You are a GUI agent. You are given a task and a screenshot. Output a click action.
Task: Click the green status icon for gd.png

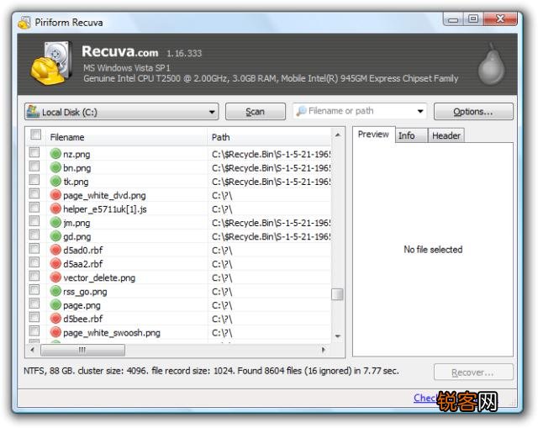[55, 236]
